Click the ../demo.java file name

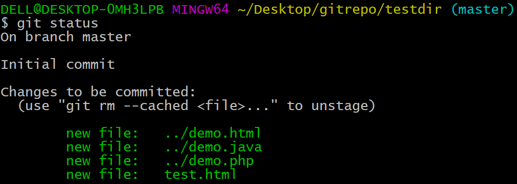point(214,147)
